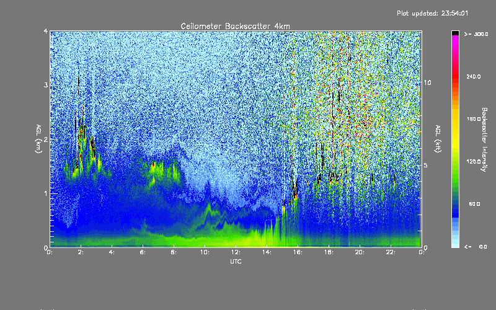The image size is (496, 310).
Task: Click the '14:' UTC time tick label
Action: click(x=267, y=252)
